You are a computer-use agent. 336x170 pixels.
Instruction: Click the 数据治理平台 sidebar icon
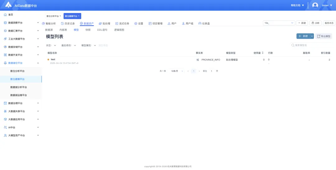coord(5,103)
